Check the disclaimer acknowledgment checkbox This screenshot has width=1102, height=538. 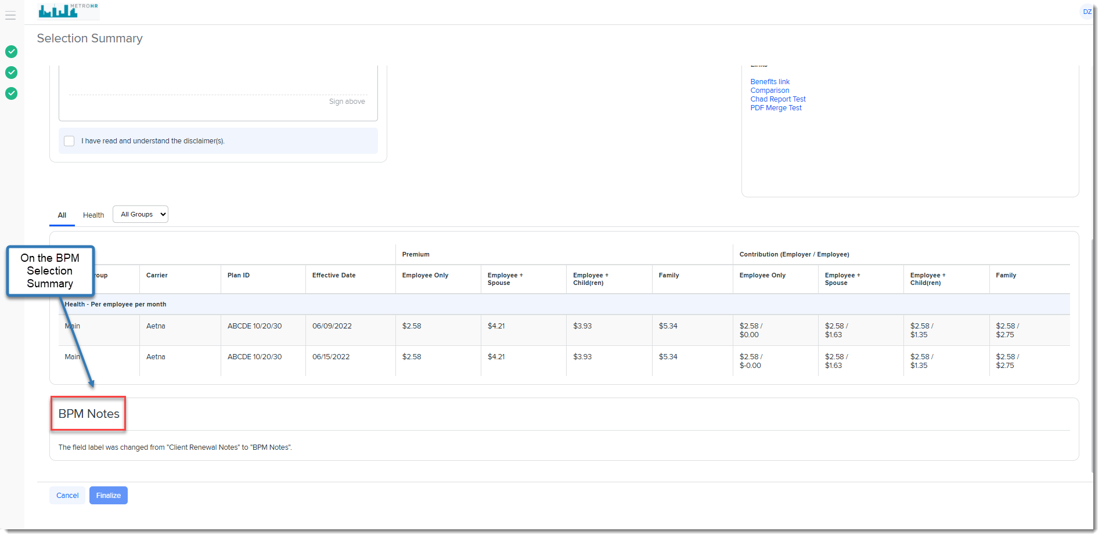[69, 141]
